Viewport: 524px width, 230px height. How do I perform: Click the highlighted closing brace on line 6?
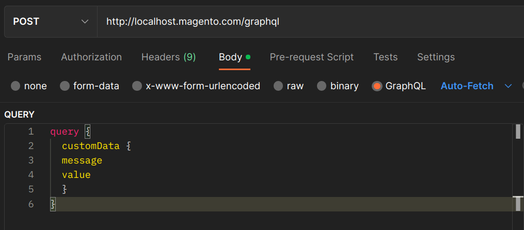tap(53, 204)
